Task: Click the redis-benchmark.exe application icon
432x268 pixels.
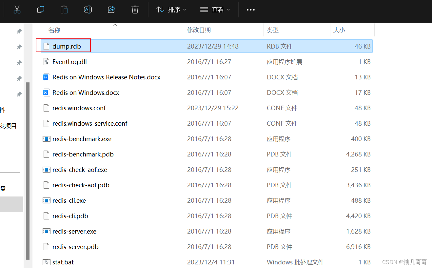Action: pos(46,139)
